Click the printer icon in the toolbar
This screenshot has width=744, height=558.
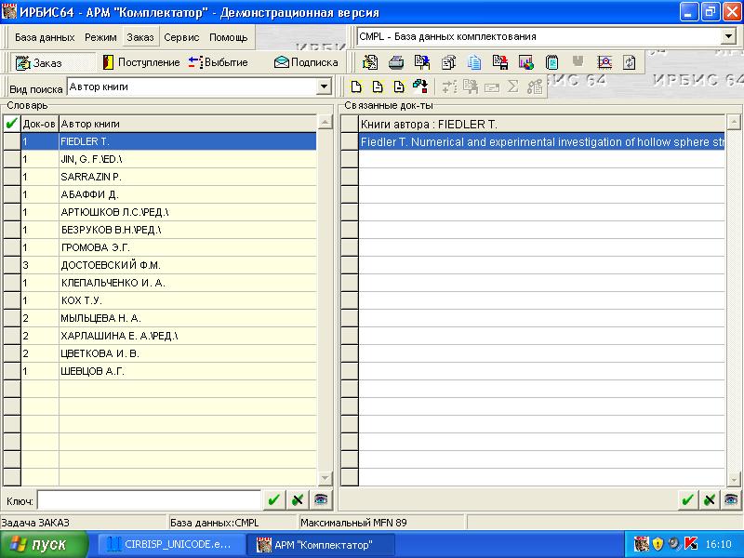396,62
